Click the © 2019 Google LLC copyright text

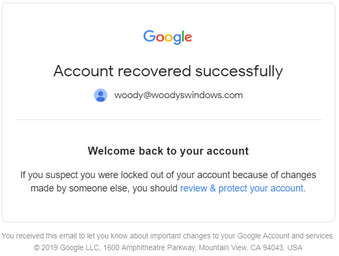[x=67, y=247]
